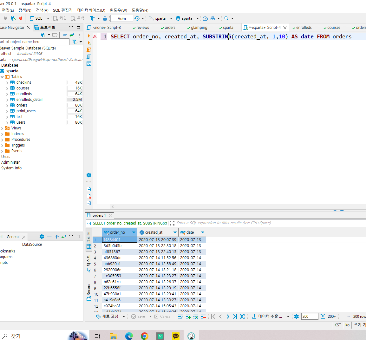The image size is (366, 340).
Task: Open script settings gear in the editor side bar
Action: pyautogui.click(x=89, y=175)
